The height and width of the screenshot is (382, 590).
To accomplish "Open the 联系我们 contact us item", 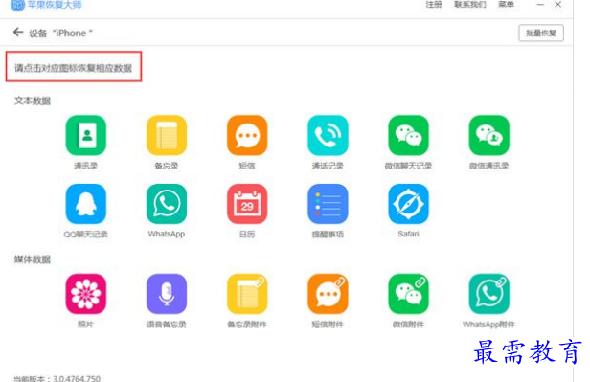I will click(470, 5).
